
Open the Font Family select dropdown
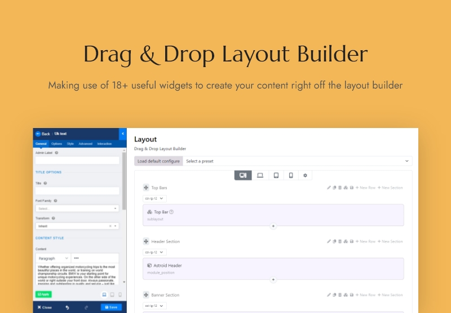77,208
